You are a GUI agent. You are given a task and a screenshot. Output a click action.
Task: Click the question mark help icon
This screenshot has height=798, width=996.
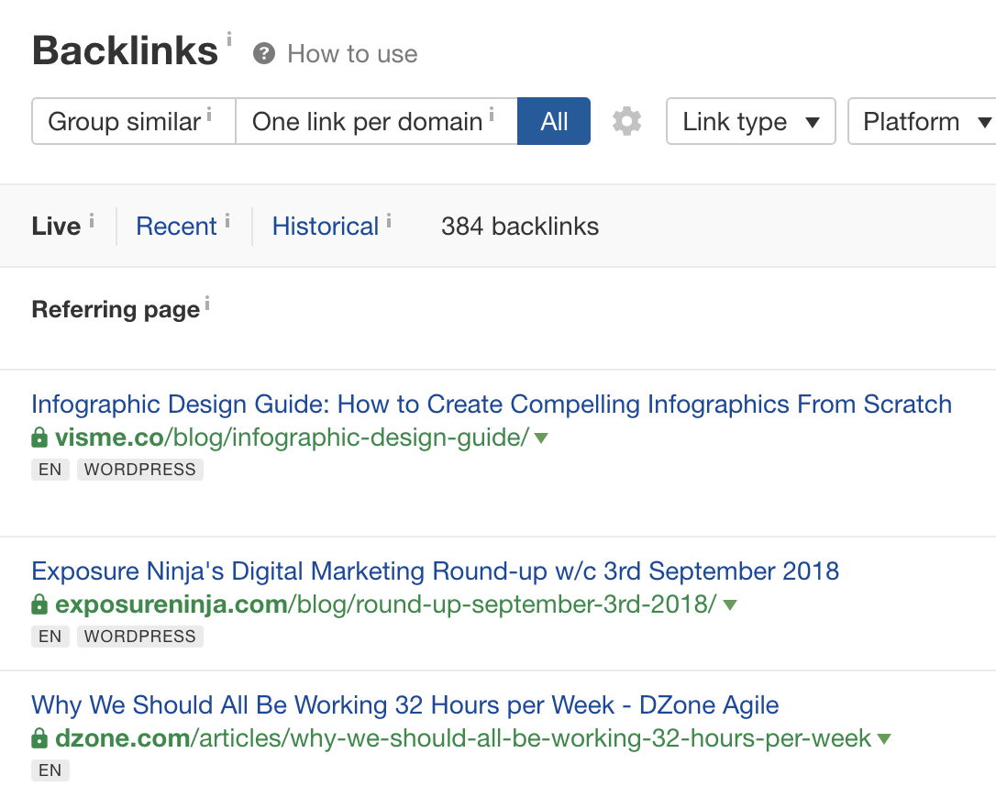click(264, 54)
